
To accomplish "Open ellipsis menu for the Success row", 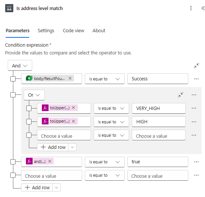I will click(x=196, y=79).
